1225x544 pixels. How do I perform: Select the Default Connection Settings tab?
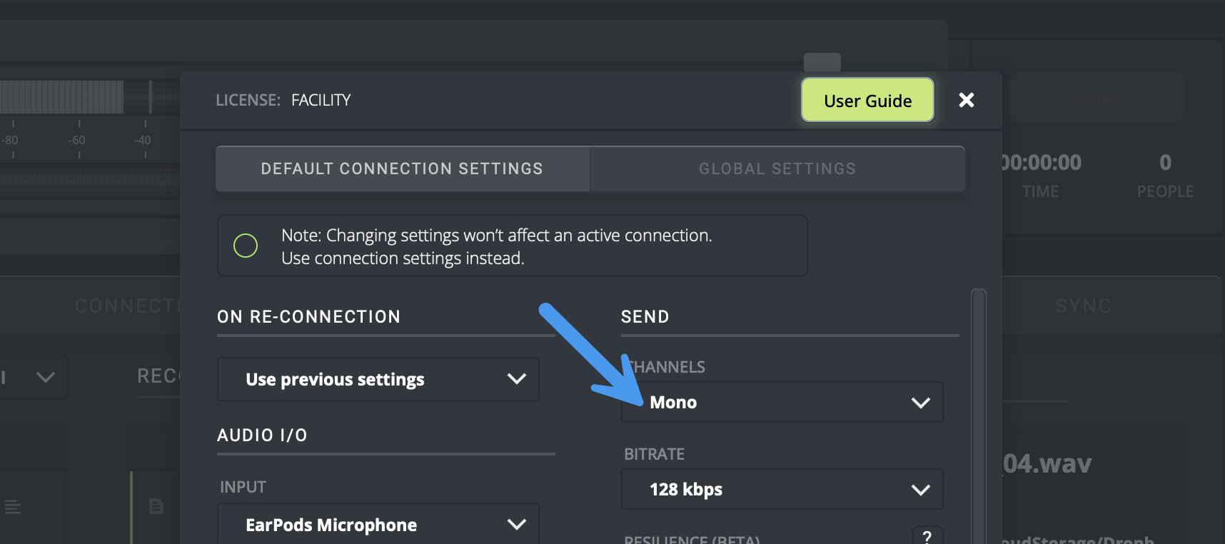(402, 169)
